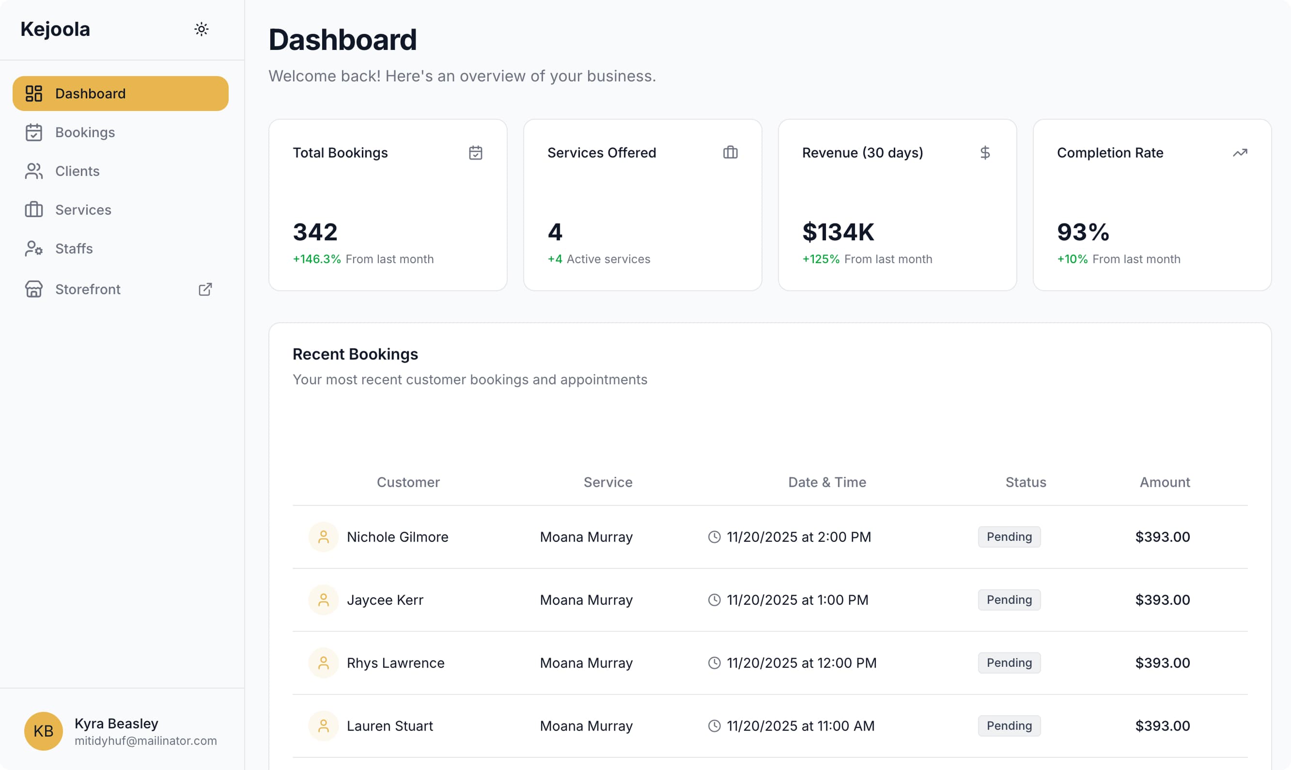This screenshot has height=770, width=1291.
Task: Click the Storefront shop icon
Action: pos(33,289)
